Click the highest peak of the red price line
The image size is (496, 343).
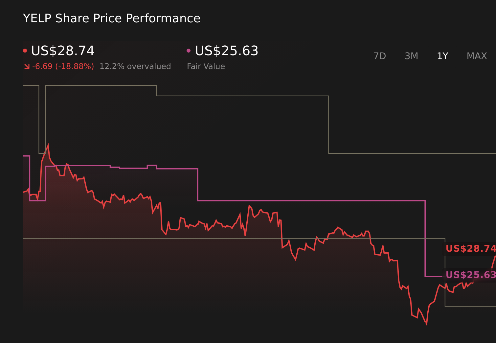click(48, 145)
